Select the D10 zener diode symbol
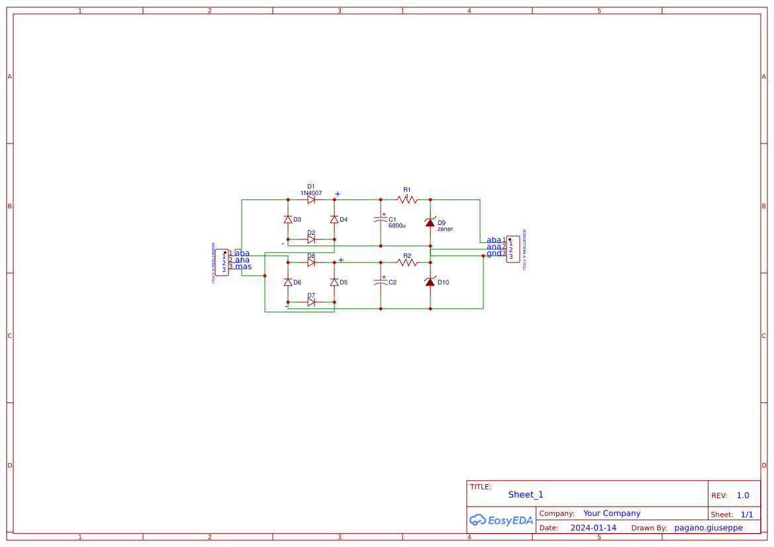Viewport: 774px width, 547px height. (430, 282)
